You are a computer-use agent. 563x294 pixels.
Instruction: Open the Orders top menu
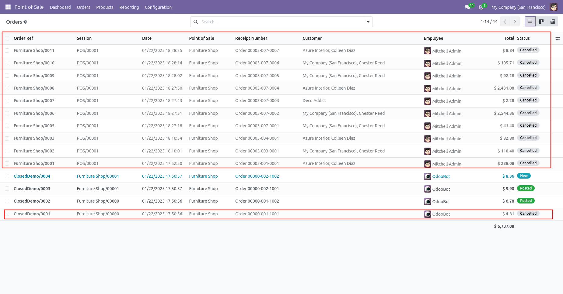83,7
